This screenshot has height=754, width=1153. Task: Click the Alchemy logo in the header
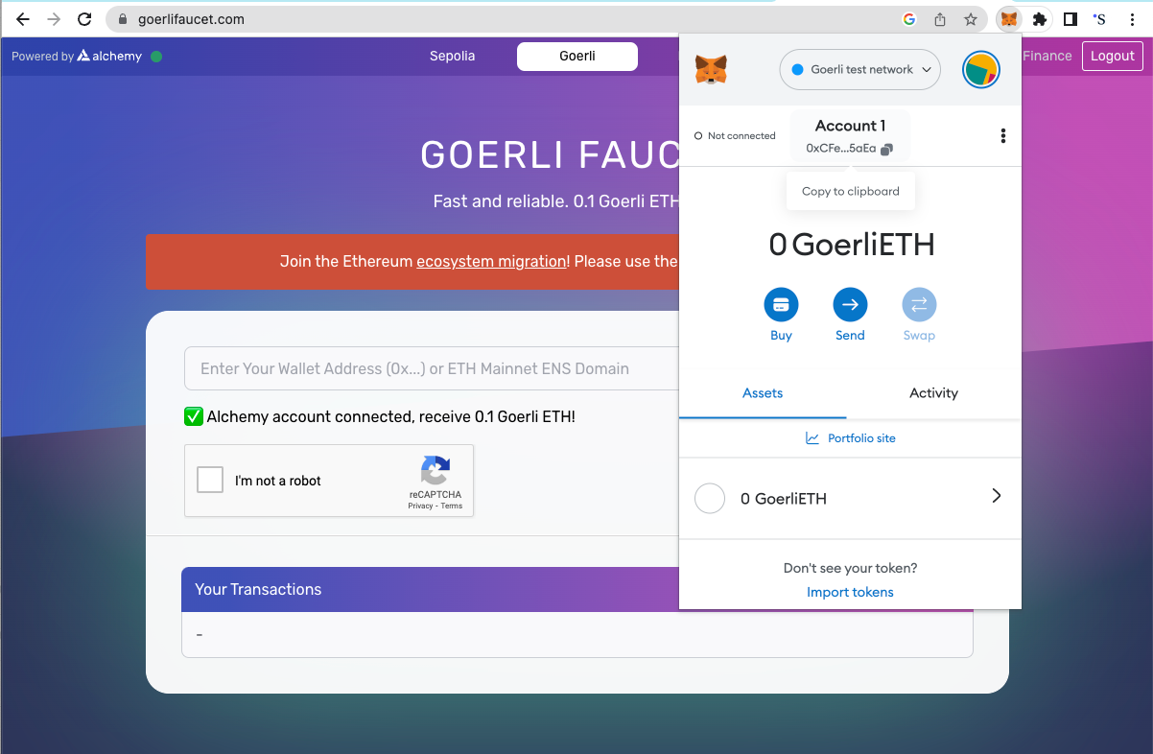click(x=110, y=57)
